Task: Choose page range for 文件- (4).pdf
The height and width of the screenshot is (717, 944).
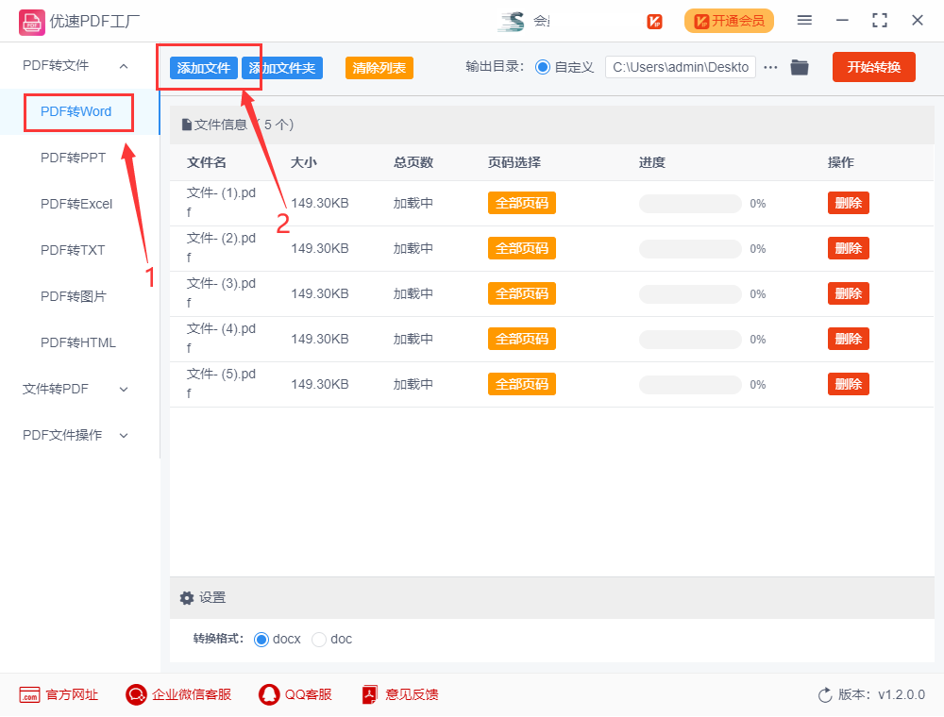Action: 521,339
